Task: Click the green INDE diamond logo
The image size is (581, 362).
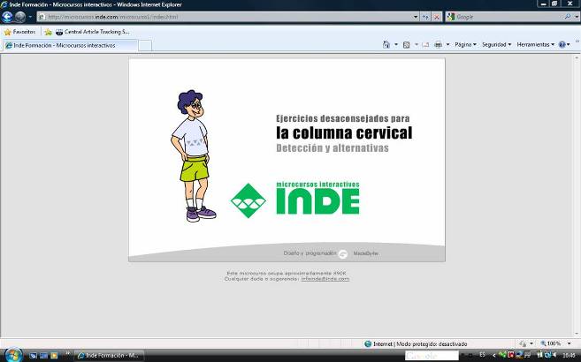Action: click(248, 200)
